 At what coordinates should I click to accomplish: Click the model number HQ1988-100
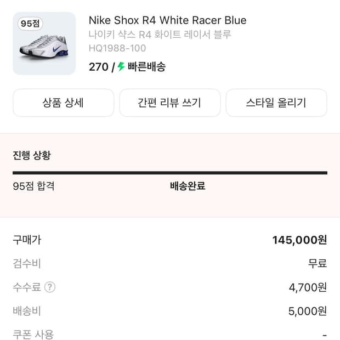(x=117, y=48)
